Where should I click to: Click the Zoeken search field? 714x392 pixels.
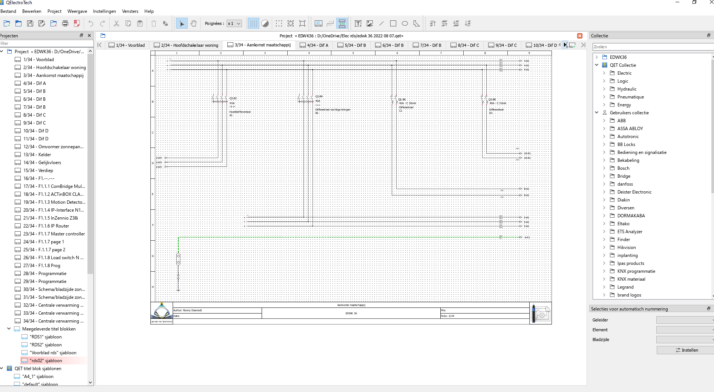point(652,47)
